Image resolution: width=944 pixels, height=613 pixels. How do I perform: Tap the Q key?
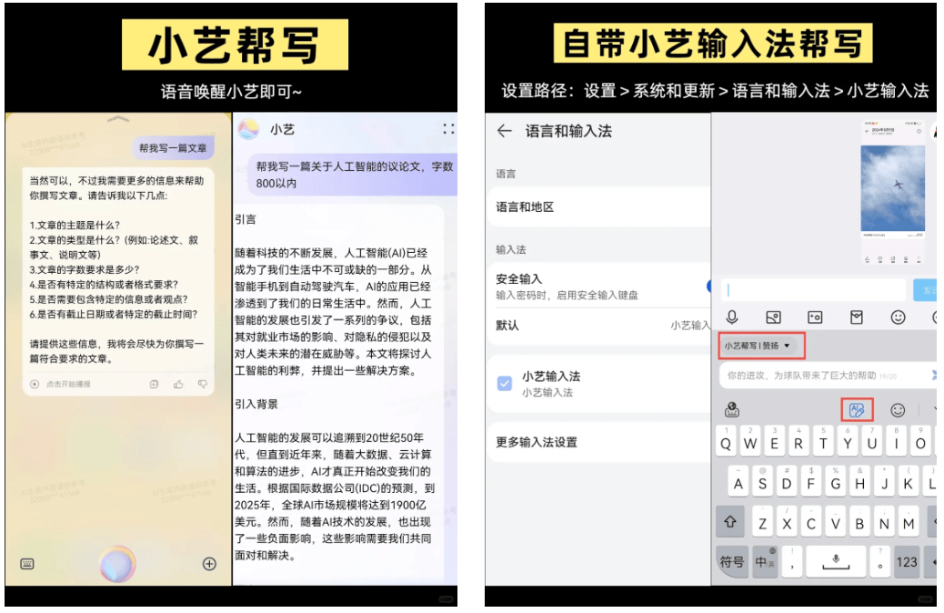tap(726, 443)
